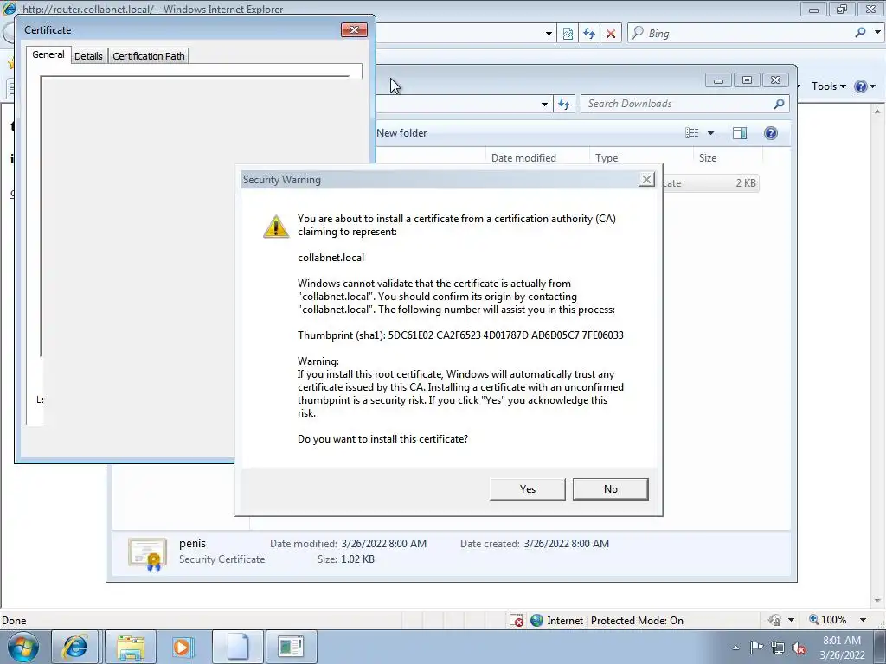Click the Explorer Get help icon

pyautogui.click(x=771, y=133)
